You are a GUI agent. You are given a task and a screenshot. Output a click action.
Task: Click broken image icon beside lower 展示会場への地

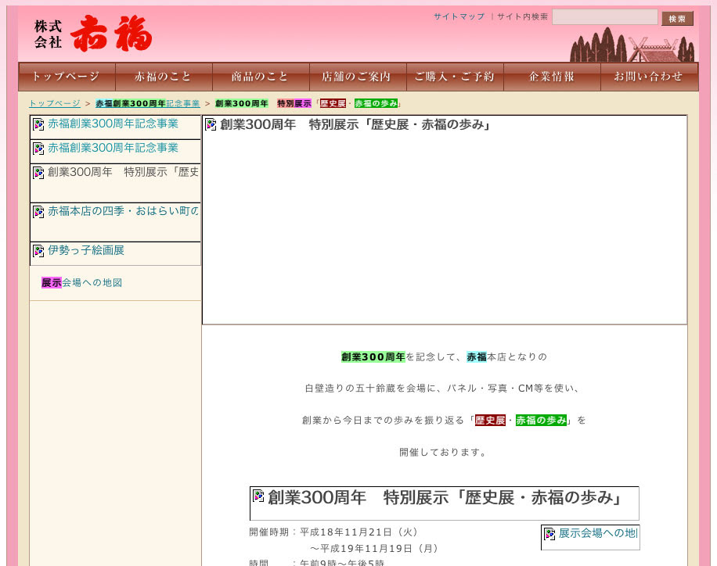tap(549, 534)
